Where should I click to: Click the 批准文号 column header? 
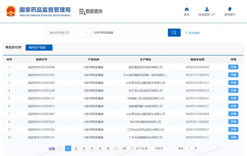coord(41,59)
